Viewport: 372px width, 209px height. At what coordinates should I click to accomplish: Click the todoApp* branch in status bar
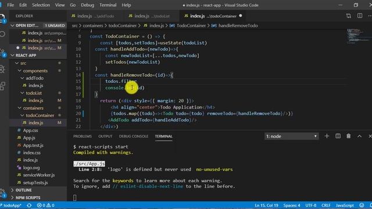click(x=11, y=205)
